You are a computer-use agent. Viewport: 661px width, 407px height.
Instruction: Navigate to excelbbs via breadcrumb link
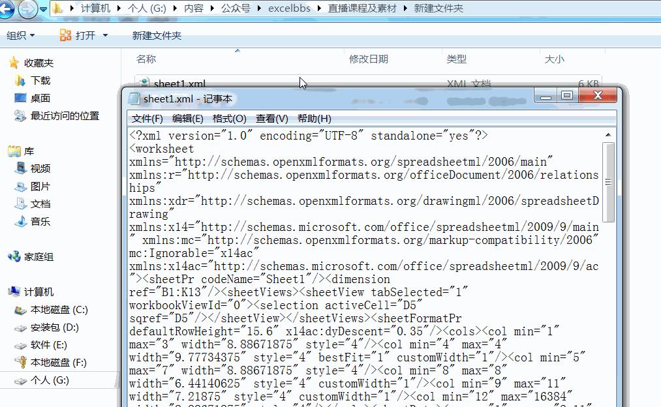click(289, 8)
